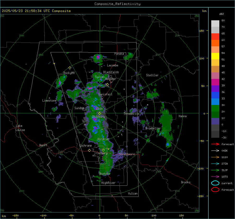
Task: Click the Composite_Reflectivity title
Action: (x=118, y=4)
